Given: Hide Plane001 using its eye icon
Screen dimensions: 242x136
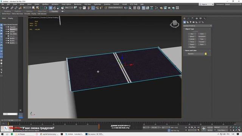Looking at the screenshot, I should (6, 29).
